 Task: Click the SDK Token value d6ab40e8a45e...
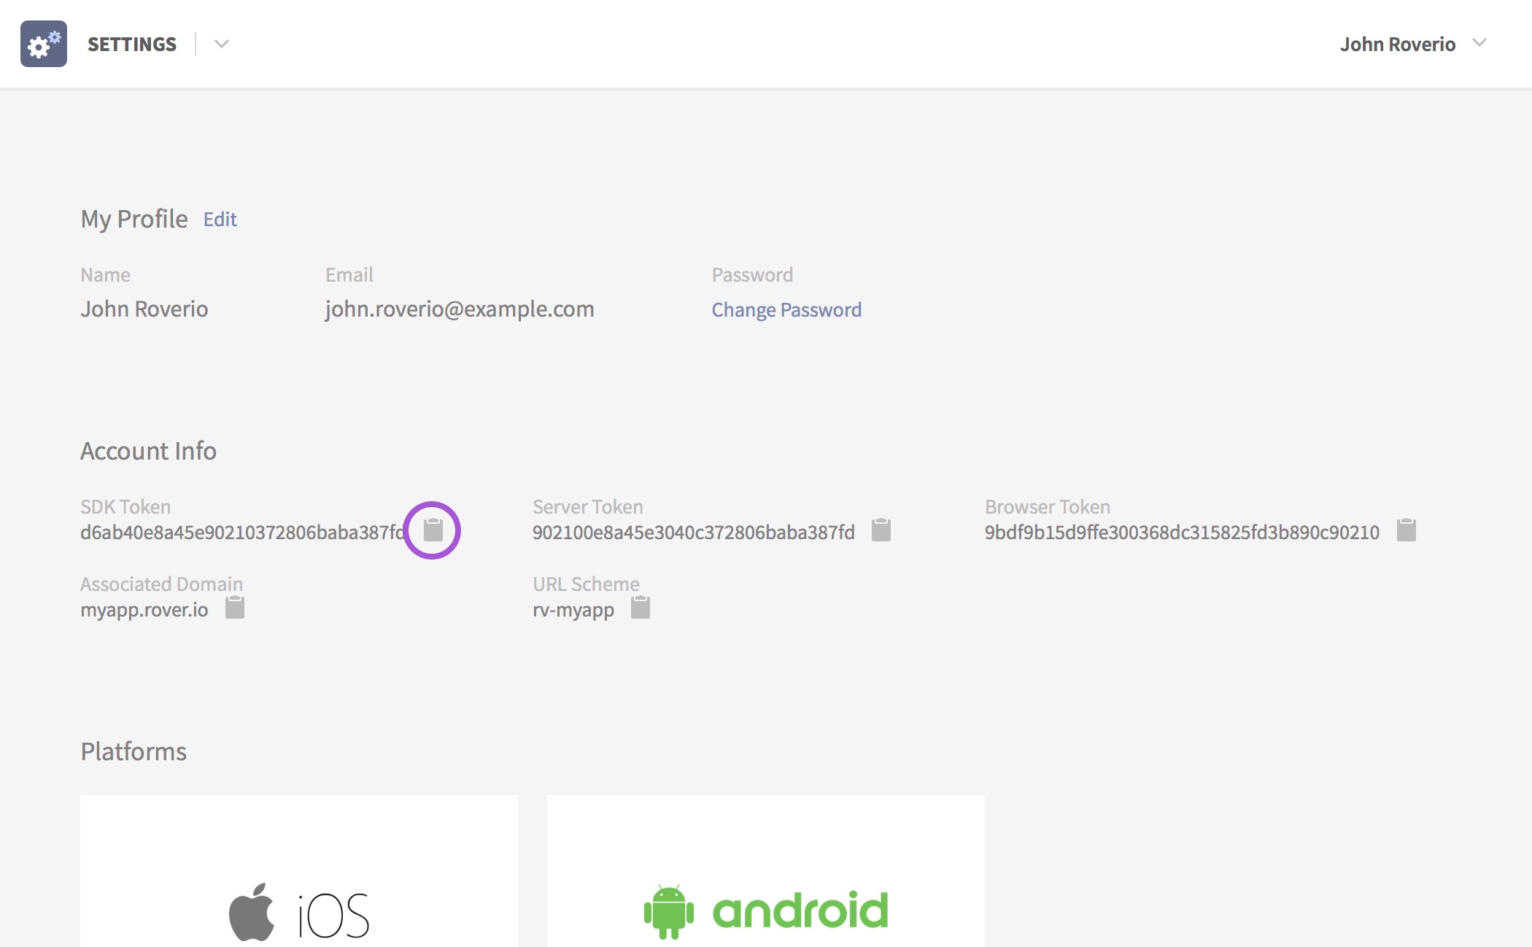coord(242,533)
